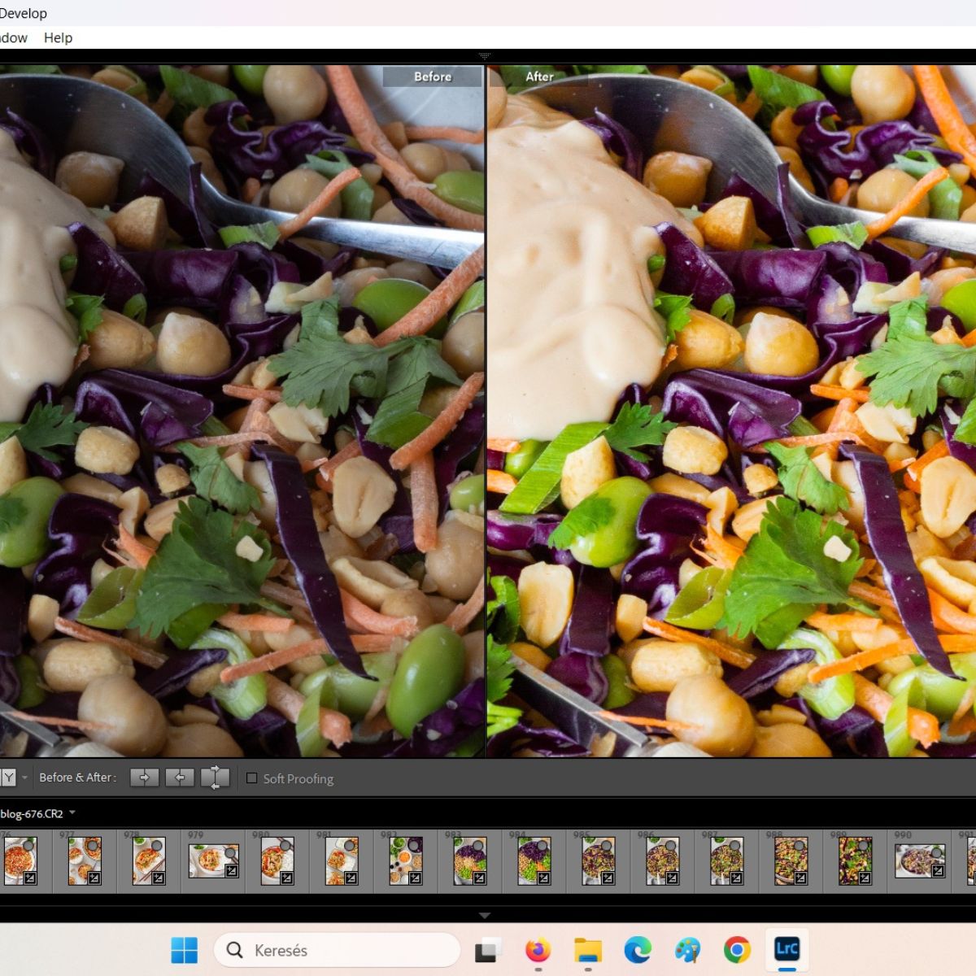The width and height of the screenshot is (976, 976).
Task: Select filmstrip thumbnail 977
Action: (x=85, y=861)
